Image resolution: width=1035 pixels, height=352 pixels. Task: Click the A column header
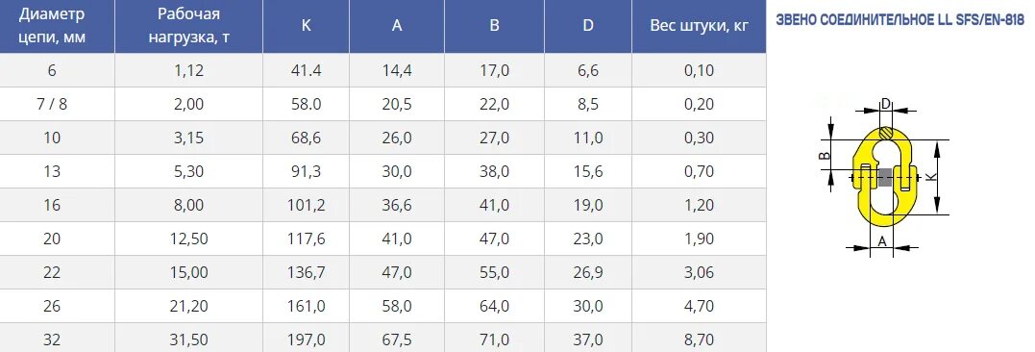pos(397,26)
